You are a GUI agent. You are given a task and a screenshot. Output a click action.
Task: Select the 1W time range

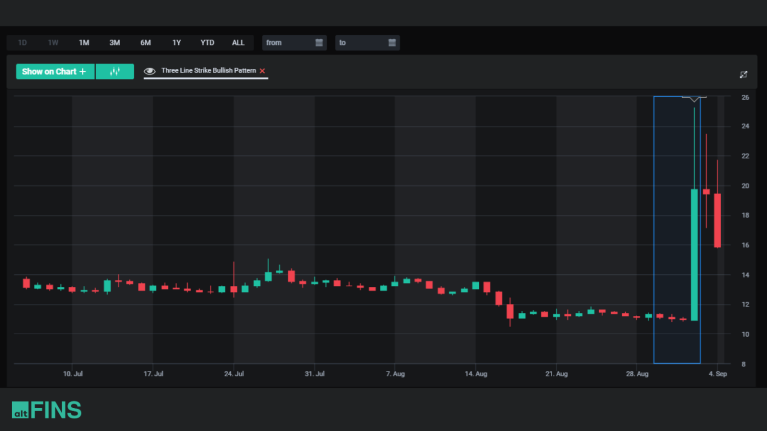(x=53, y=43)
